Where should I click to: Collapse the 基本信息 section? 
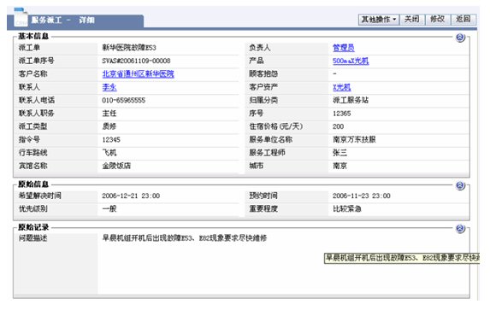460,38
